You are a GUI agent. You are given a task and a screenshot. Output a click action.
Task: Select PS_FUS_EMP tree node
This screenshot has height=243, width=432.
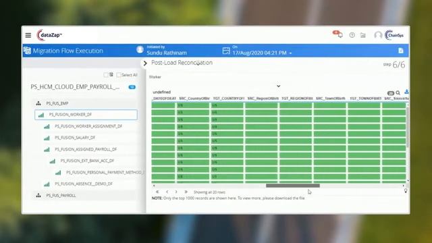tap(57, 103)
